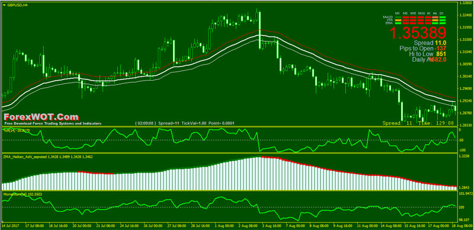Click the 1.29690 price axis label
This screenshot has width=474, height=230.
coord(466,88)
